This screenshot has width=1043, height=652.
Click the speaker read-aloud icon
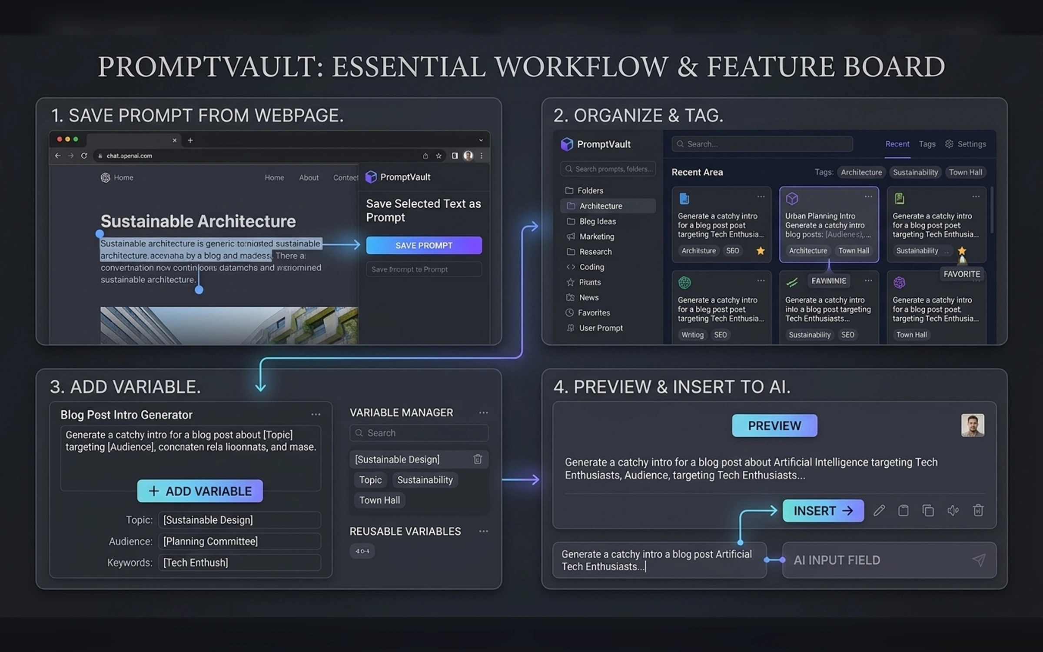coord(953,510)
